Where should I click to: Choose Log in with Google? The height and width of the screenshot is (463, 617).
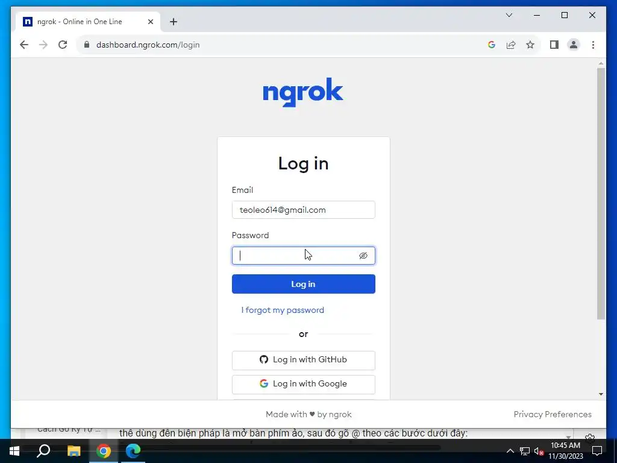304,384
